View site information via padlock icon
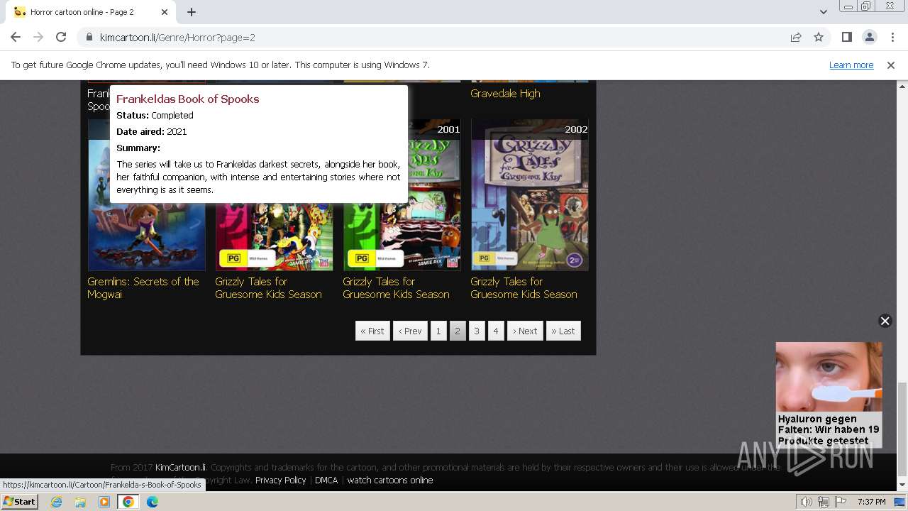Image resolution: width=908 pixels, height=511 pixels. pyautogui.click(x=89, y=37)
